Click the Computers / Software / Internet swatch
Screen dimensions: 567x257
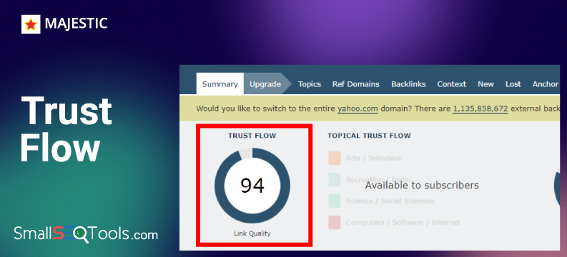[x=335, y=222]
